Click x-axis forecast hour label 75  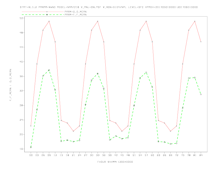(183, 155)
